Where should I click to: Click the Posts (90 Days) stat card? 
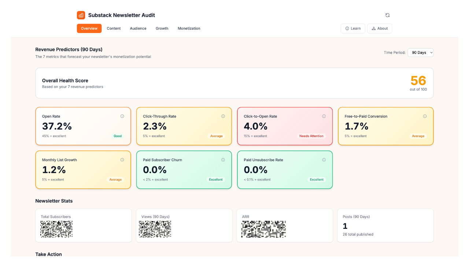tap(385, 225)
